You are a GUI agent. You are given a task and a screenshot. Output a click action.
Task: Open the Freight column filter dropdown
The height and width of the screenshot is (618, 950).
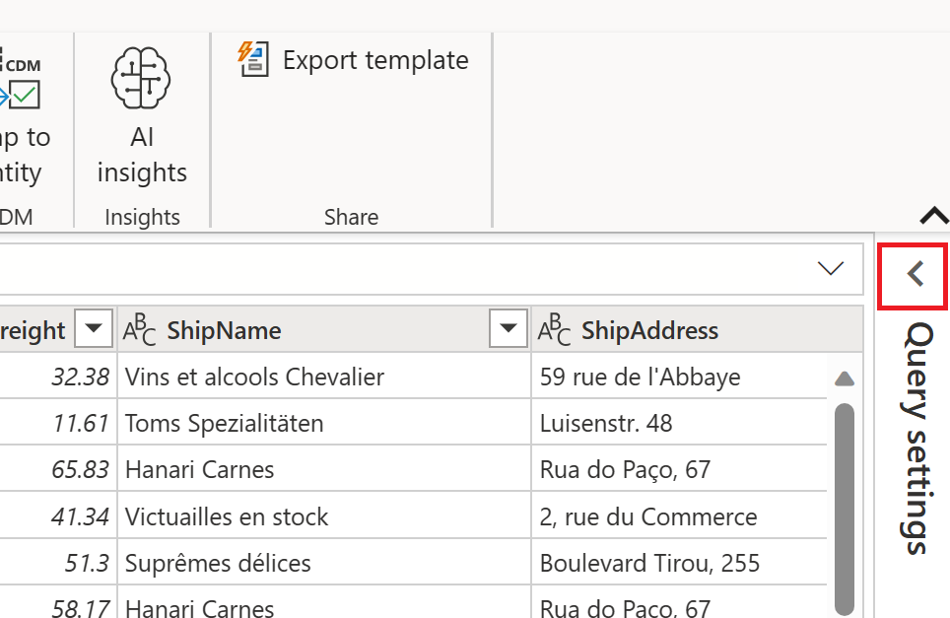[94, 329]
